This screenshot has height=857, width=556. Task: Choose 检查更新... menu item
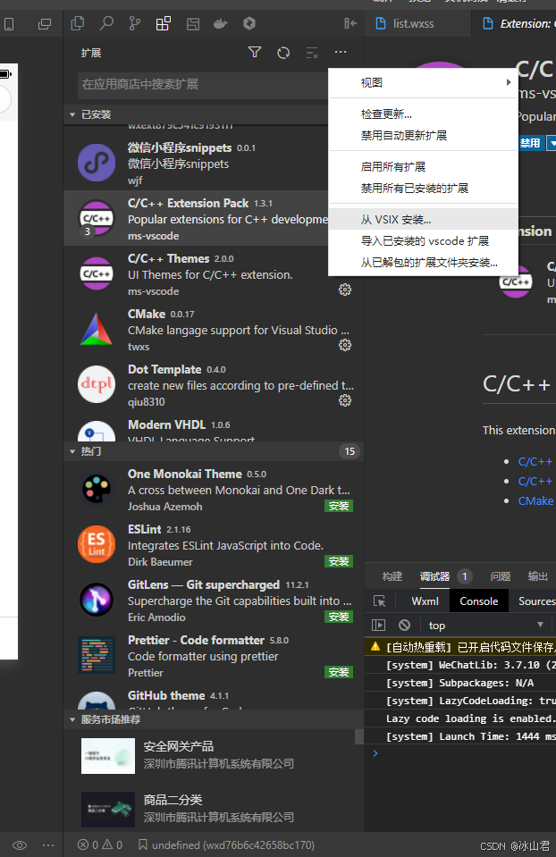pyautogui.click(x=423, y=114)
